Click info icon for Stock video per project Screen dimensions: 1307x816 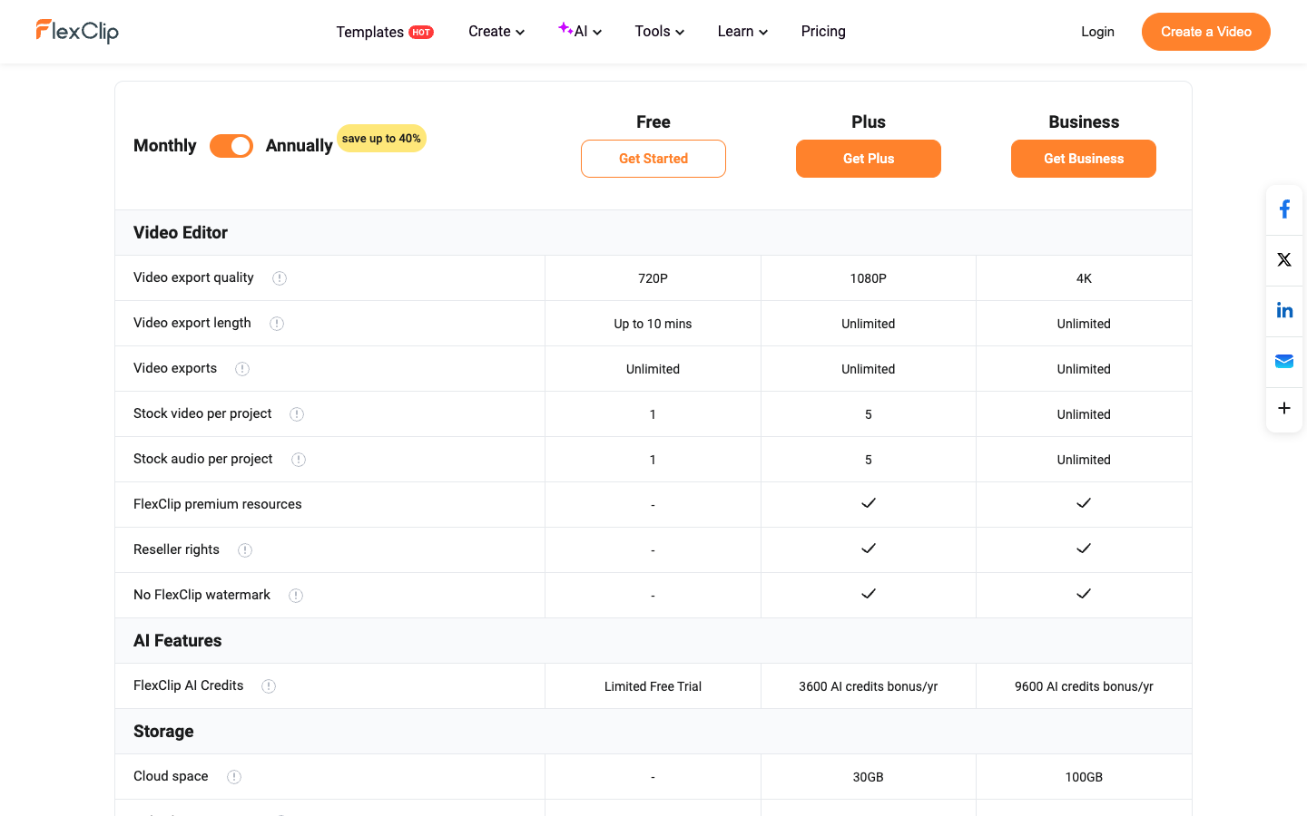(297, 414)
